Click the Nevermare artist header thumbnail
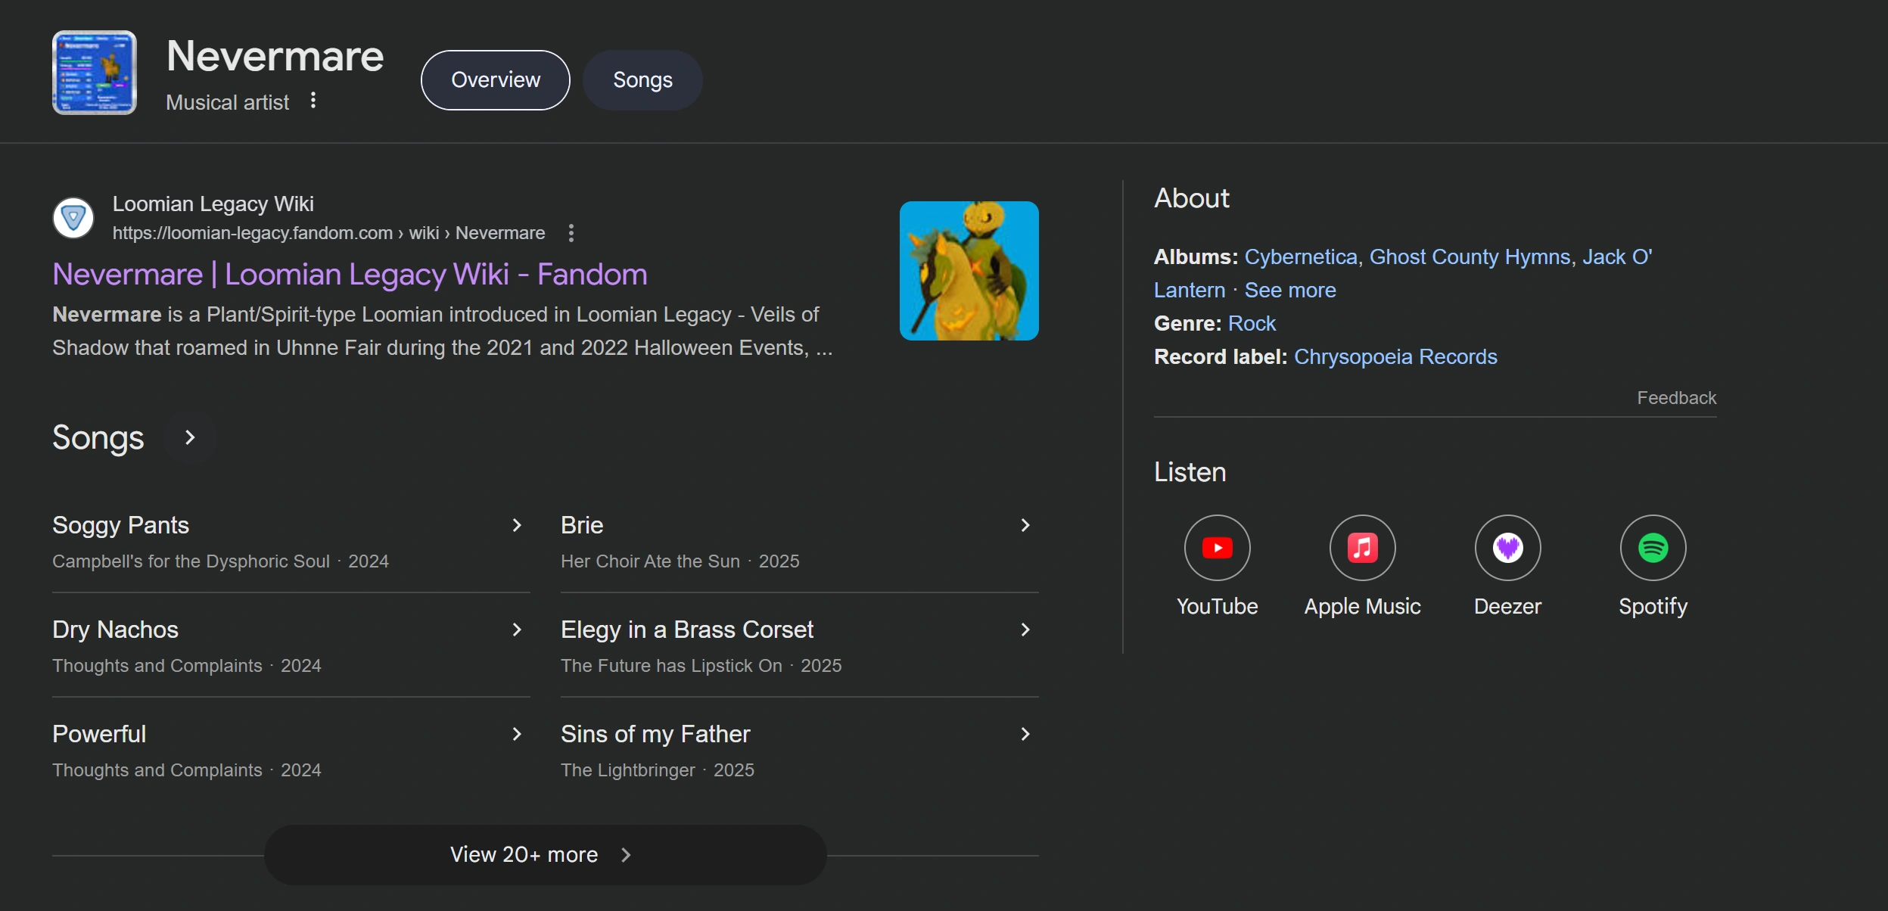 95,73
